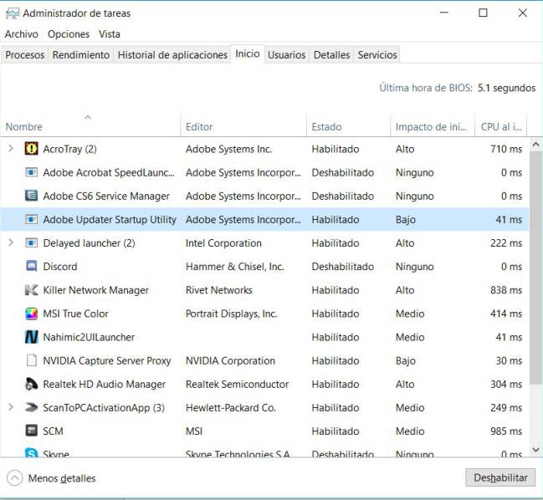Switch to the Rendimiento tab

click(81, 54)
